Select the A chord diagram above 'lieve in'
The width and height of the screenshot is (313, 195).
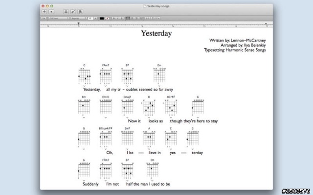[x=149, y=137]
